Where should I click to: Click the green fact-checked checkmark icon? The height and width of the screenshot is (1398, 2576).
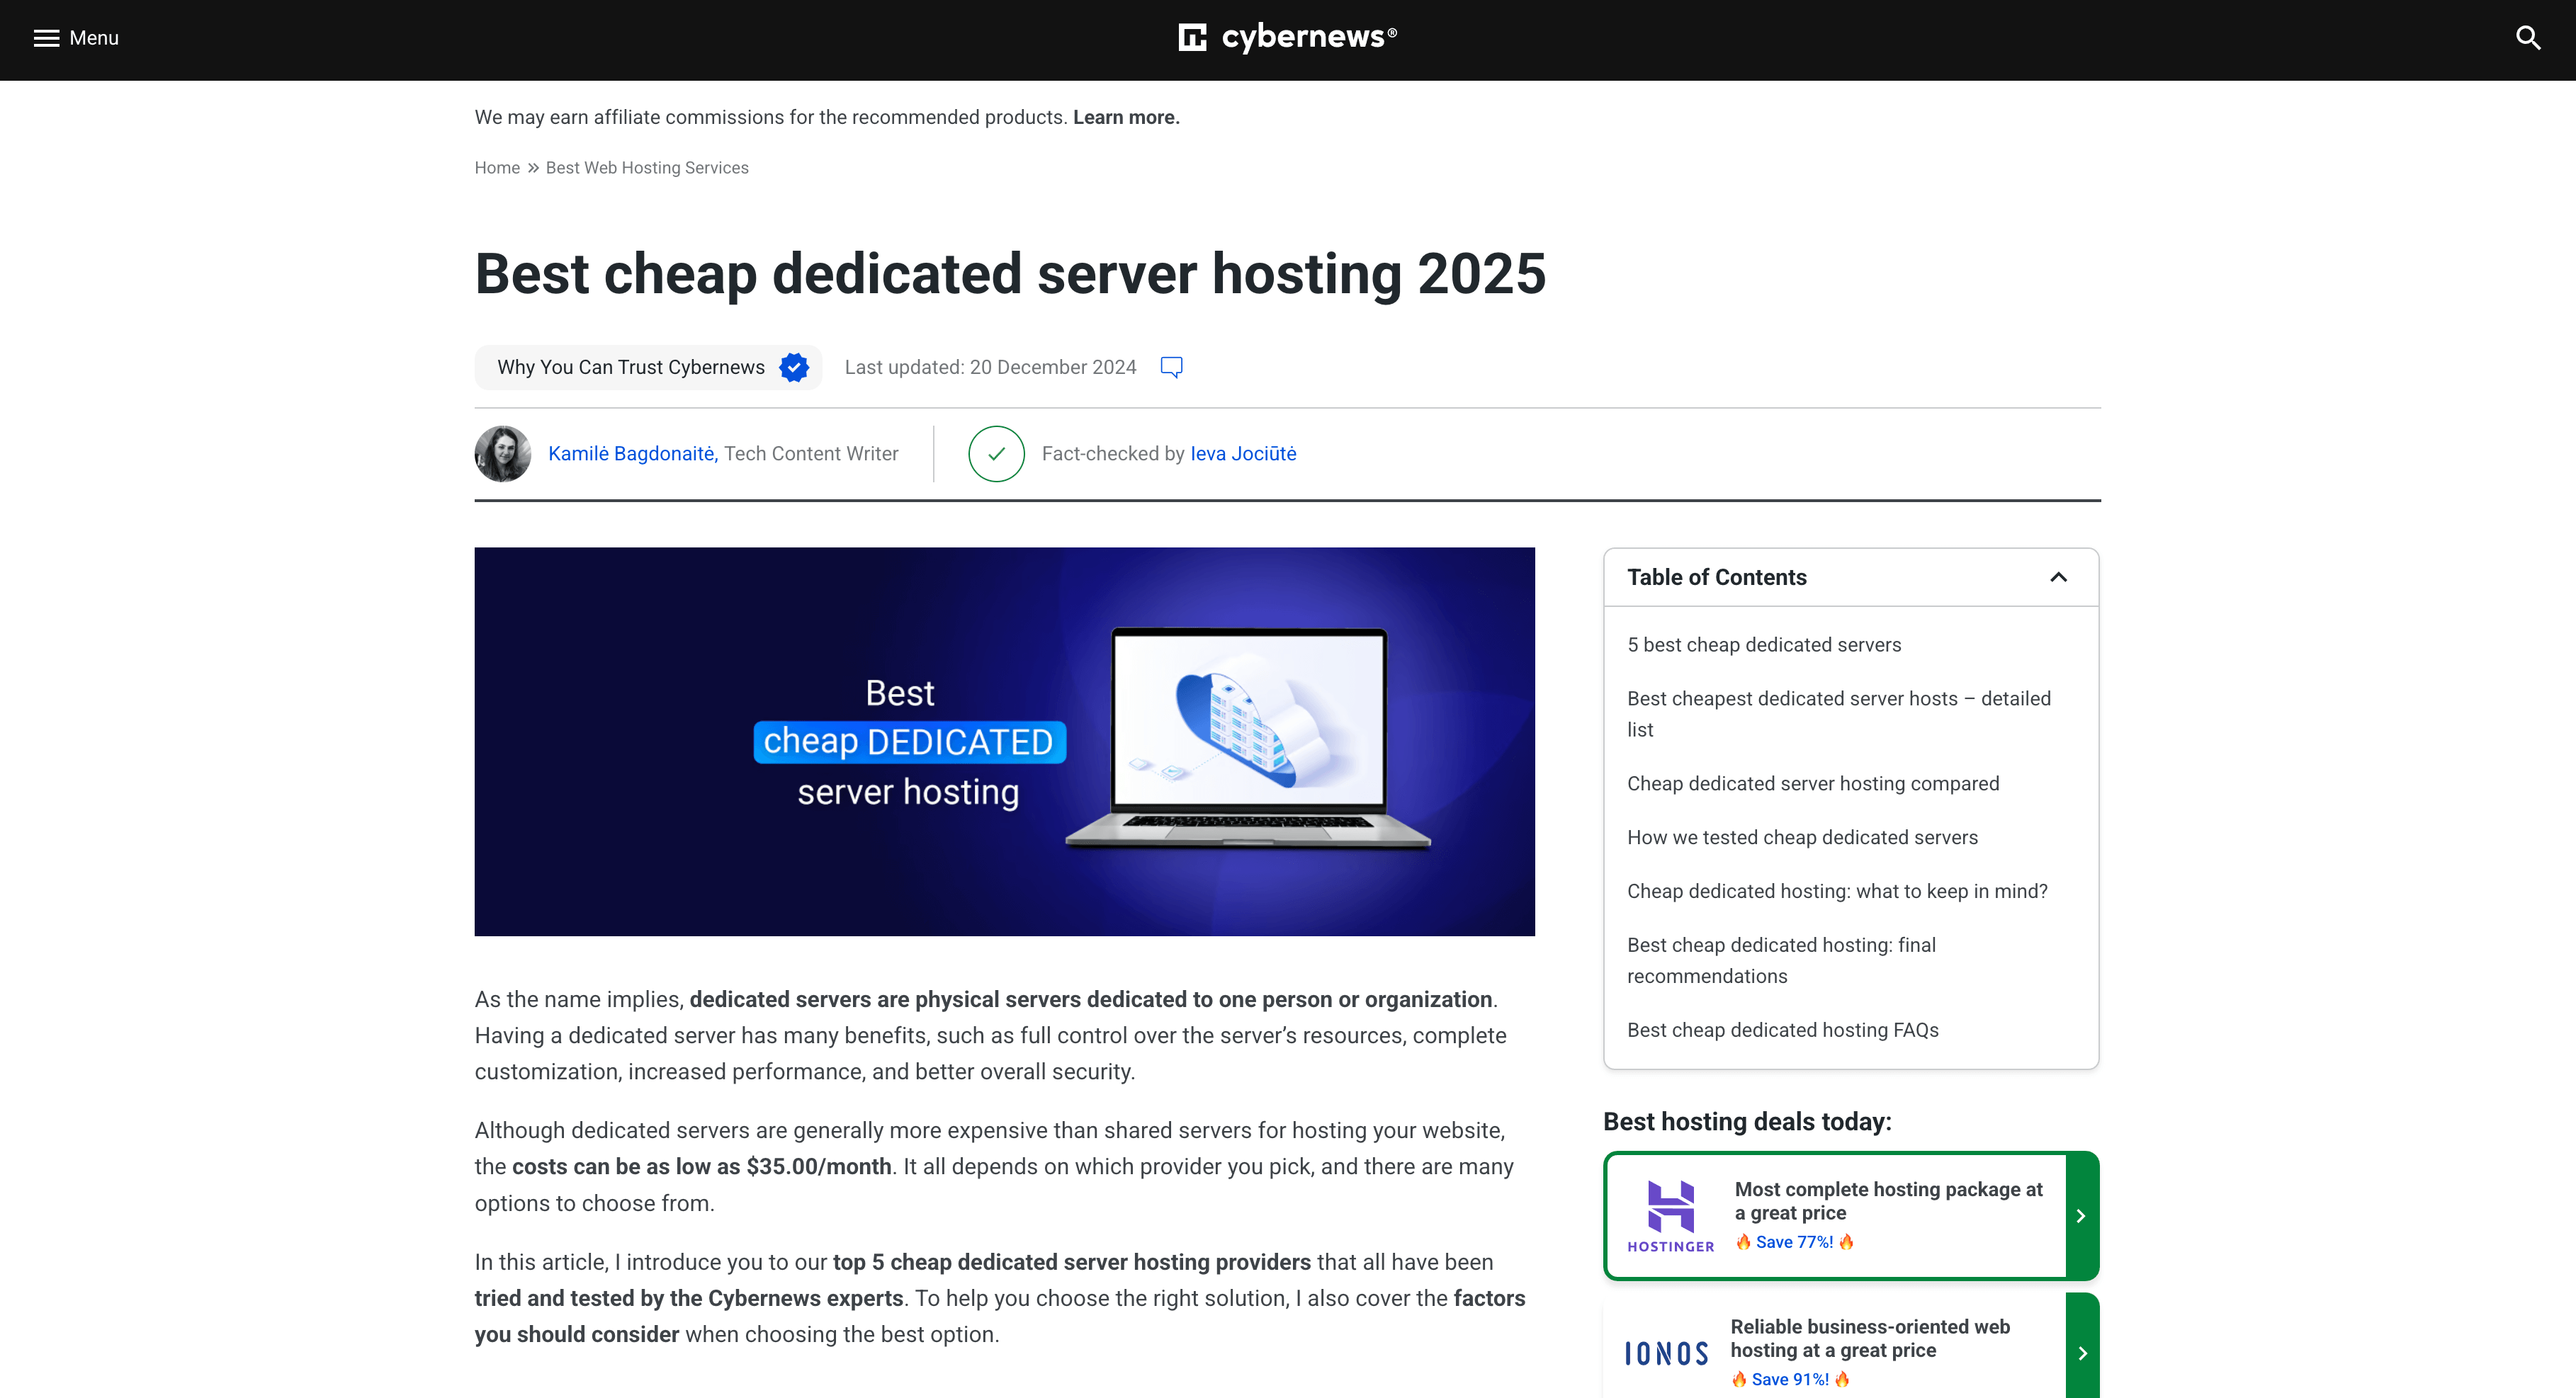tap(996, 454)
